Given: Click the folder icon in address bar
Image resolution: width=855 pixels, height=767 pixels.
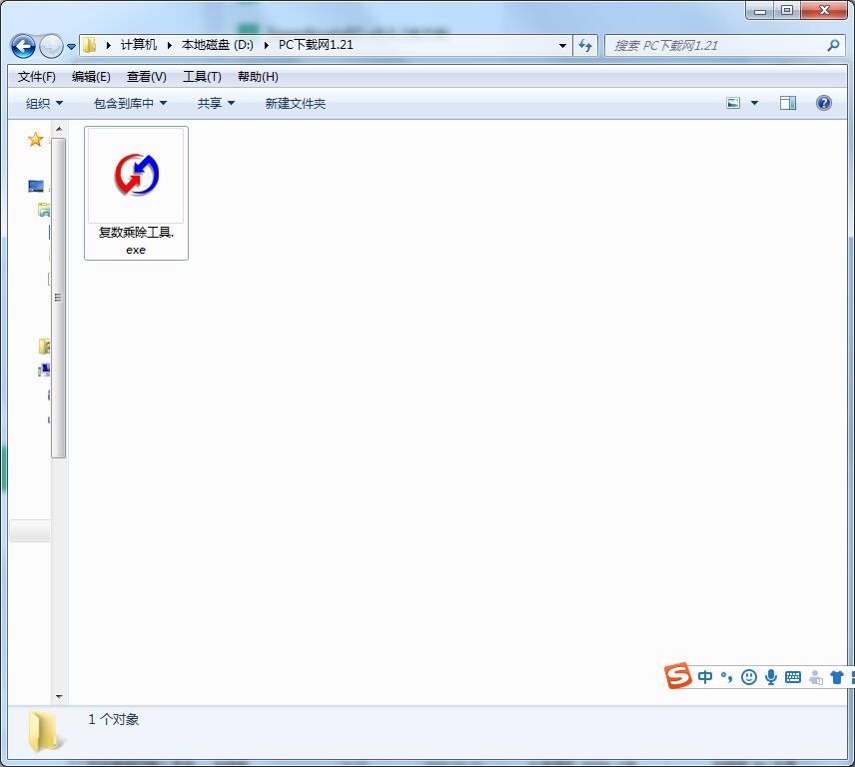Looking at the screenshot, I should pyautogui.click(x=90, y=45).
